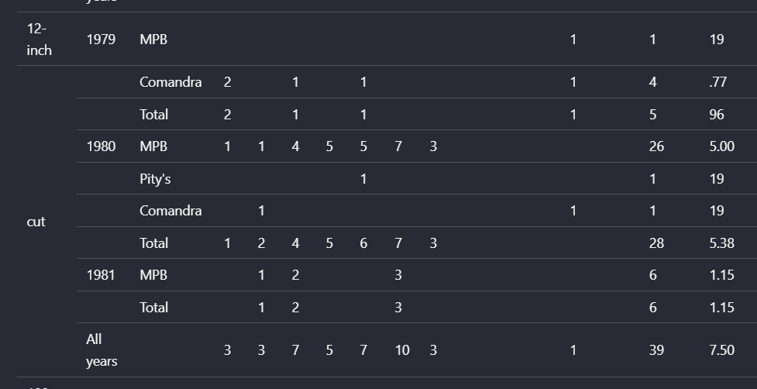Select MPB label in 1981 row
Viewport: 757px width, 389px height.
click(x=153, y=275)
